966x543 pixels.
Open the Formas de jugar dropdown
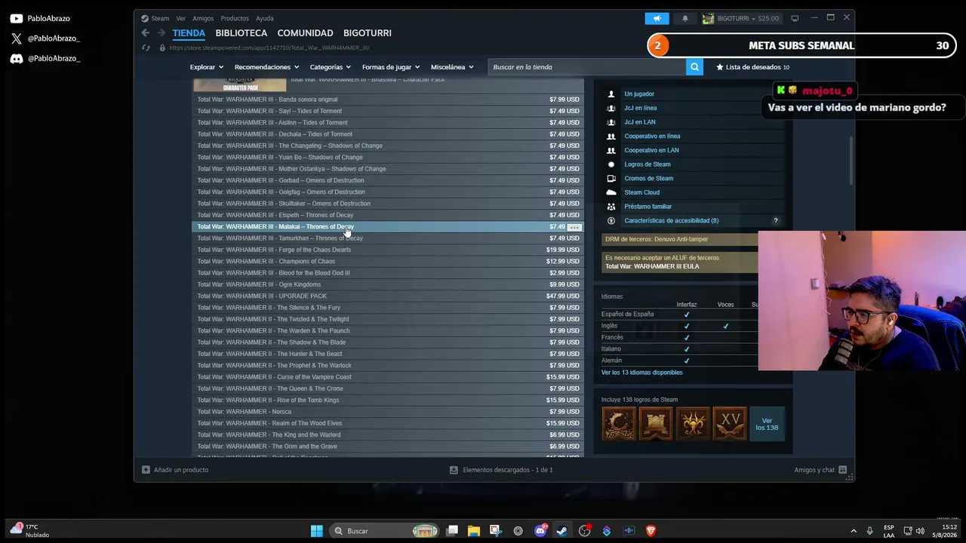point(391,67)
